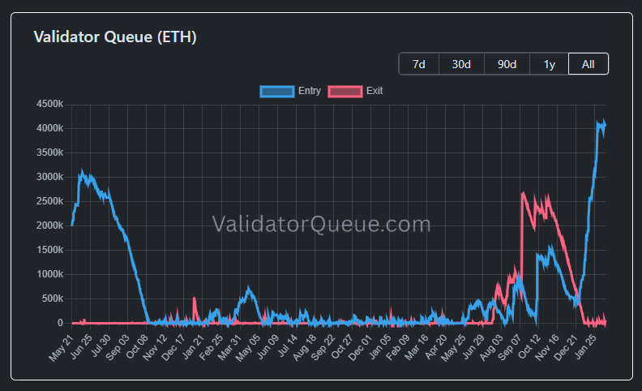Click the 3000k y-axis label
The height and width of the screenshot is (391, 642).
click(x=49, y=177)
